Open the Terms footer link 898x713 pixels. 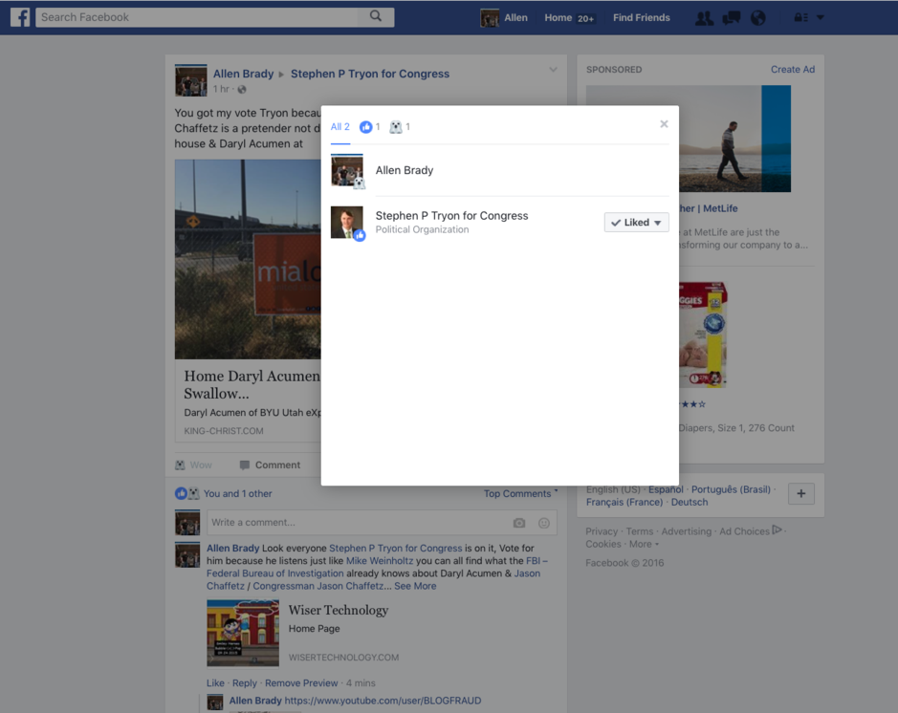pos(639,531)
